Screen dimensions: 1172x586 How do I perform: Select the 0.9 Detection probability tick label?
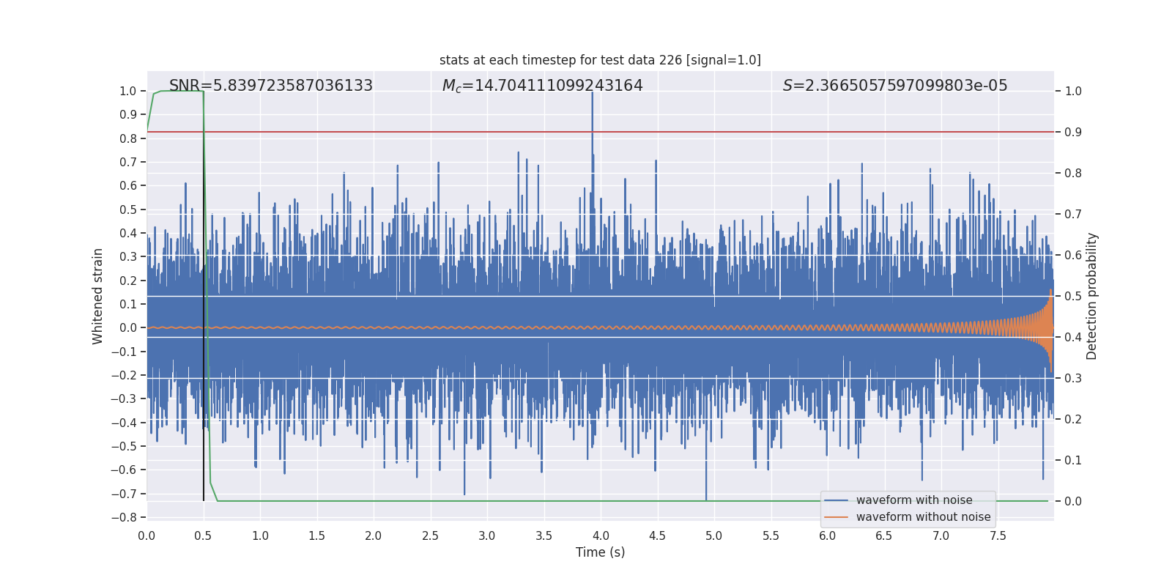pos(1073,132)
